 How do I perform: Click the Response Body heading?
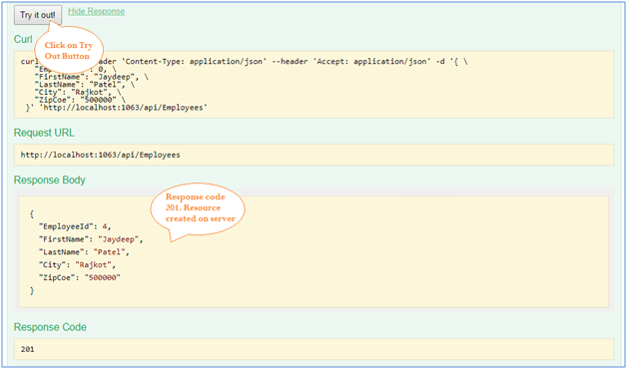(x=50, y=181)
